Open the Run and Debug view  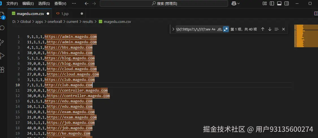(2, 56)
